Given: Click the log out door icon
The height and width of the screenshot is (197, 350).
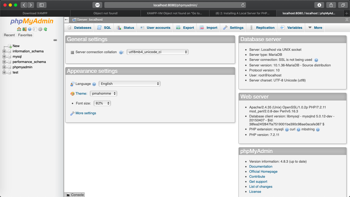Looking at the screenshot, I should [24, 29].
